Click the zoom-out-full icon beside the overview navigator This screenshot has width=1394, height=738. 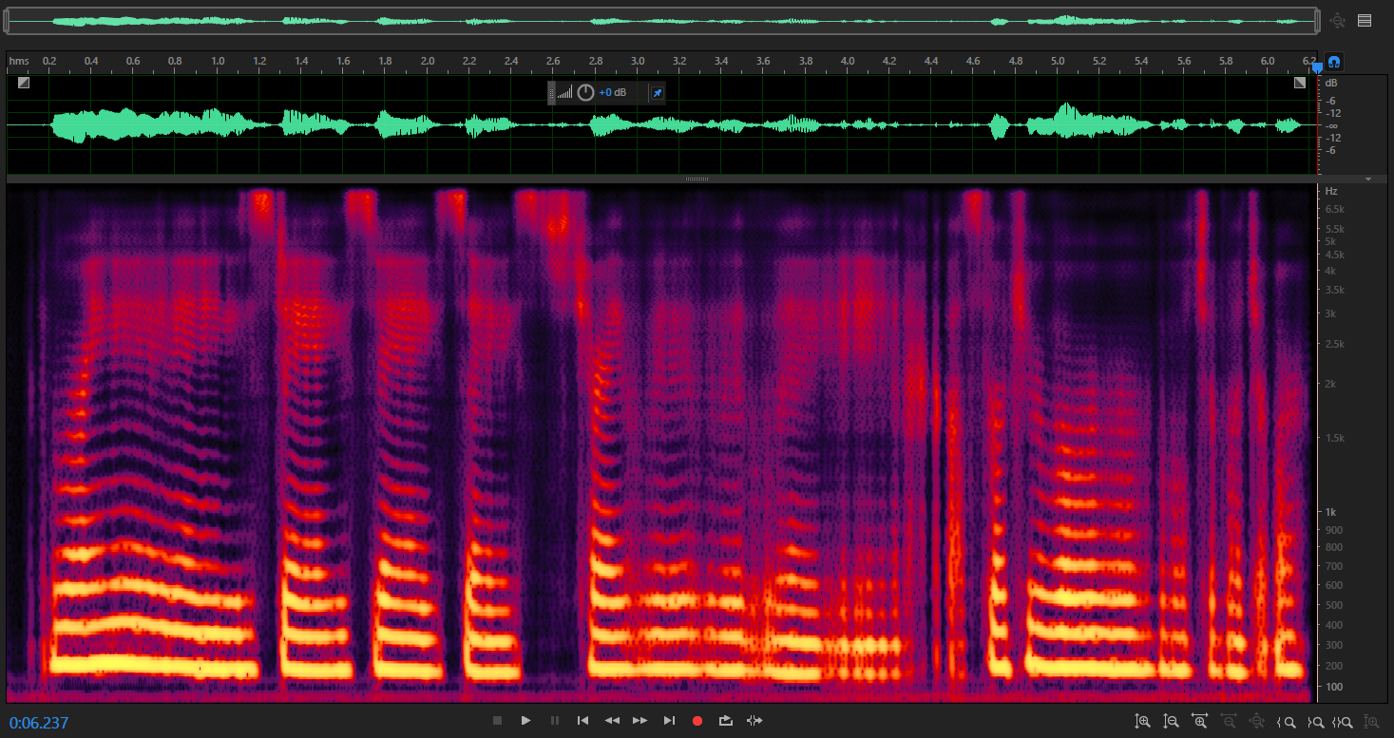pyautogui.click(x=1339, y=20)
